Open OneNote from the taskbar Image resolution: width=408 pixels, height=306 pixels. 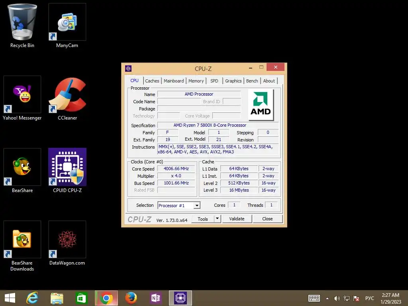156,298
